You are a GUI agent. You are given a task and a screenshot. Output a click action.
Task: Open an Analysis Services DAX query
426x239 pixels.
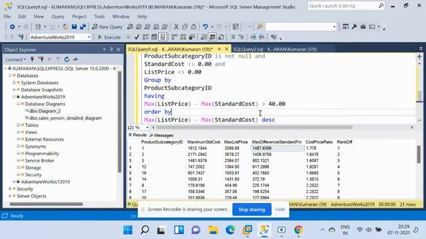click(165, 27)
